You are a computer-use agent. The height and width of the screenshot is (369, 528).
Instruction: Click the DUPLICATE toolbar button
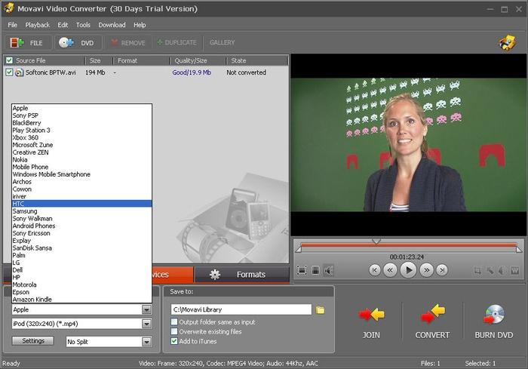(x=177, y=42)
